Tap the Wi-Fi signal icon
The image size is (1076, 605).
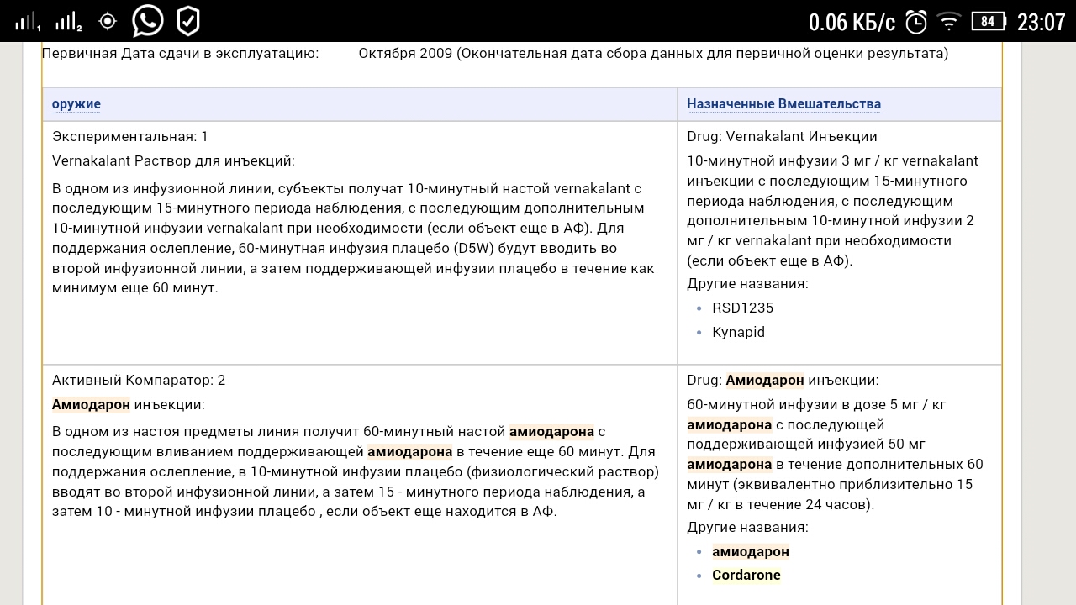pyautogui.click(x=950, y=22)
